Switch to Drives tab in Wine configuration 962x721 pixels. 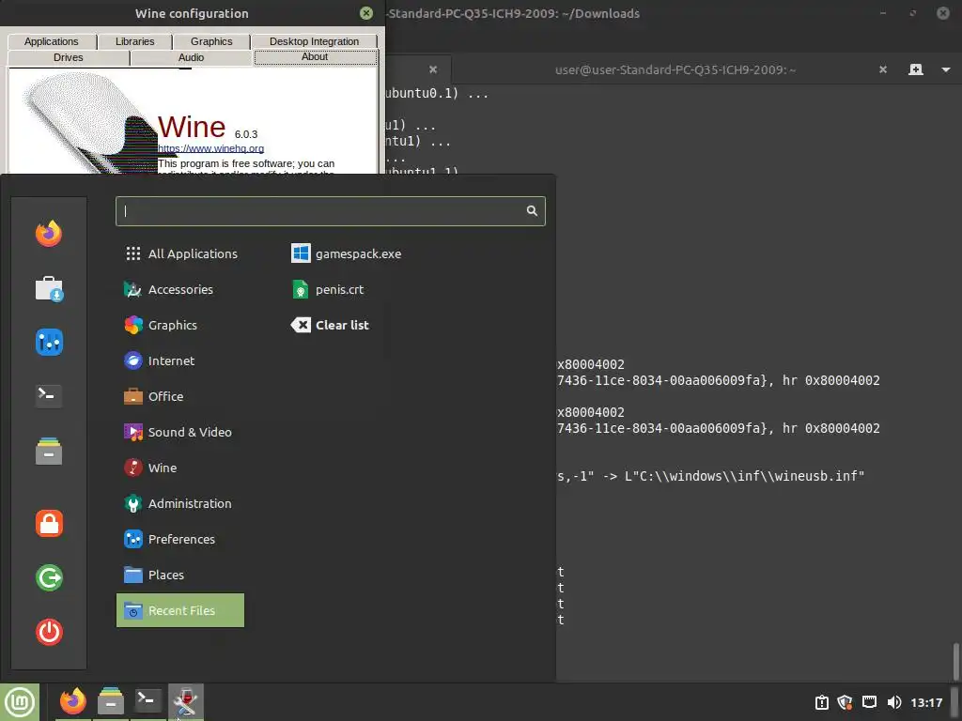pyautogui.click(x=68, y=57)
